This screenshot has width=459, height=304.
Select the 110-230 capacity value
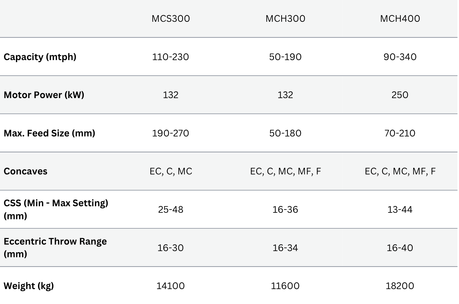click(171, 57)
